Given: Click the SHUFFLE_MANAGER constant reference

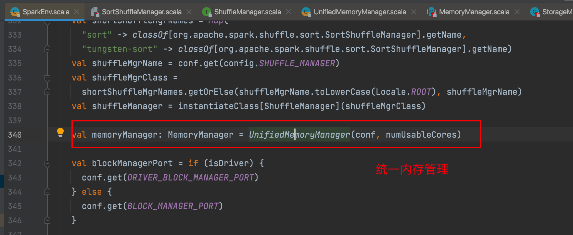Looking at the screenshot, I should point(297,63).
